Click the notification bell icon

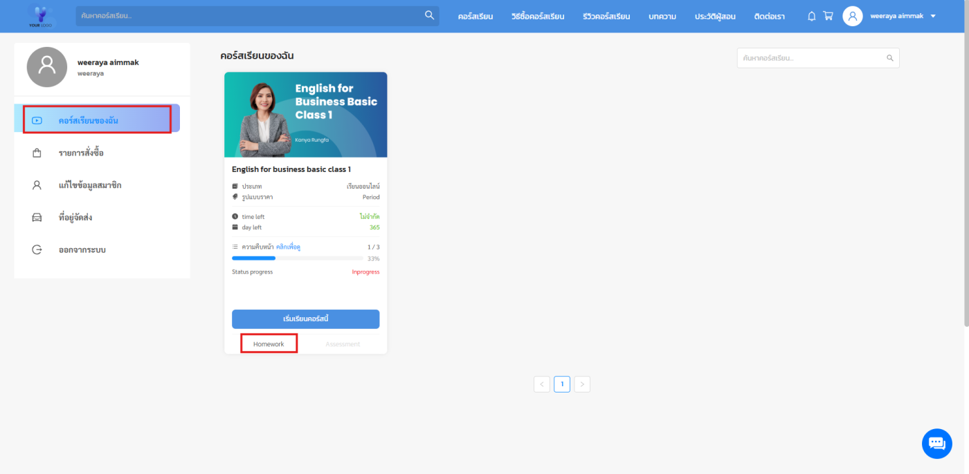[812, 16]
